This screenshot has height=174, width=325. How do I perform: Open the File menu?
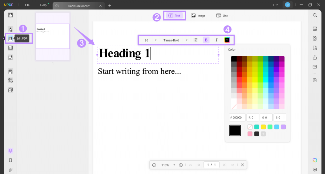point(27,5)
